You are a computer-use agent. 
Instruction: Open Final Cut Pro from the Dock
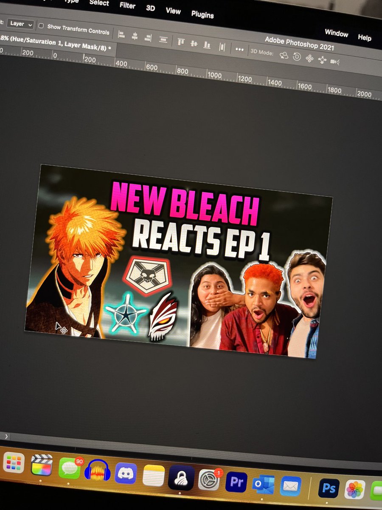(x=42, y=465)
